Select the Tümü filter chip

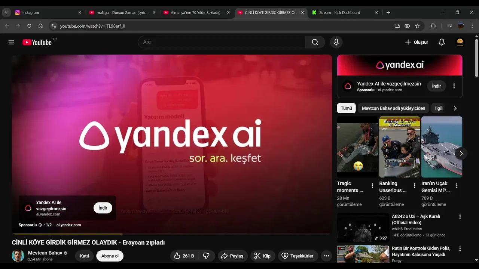point(346,108)
